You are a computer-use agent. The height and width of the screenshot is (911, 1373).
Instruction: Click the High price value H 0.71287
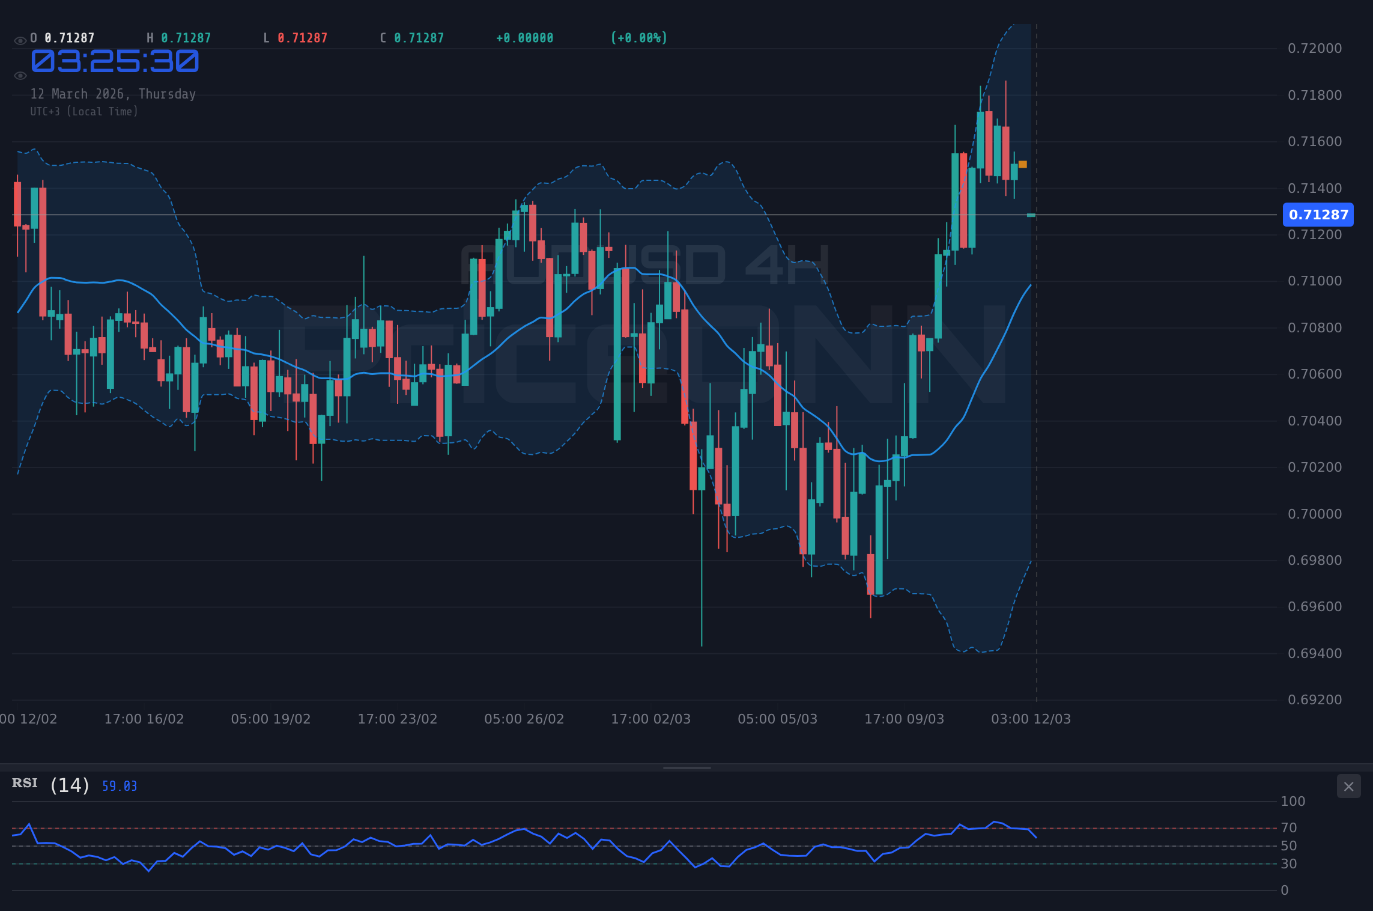click(x=178, y=37)
